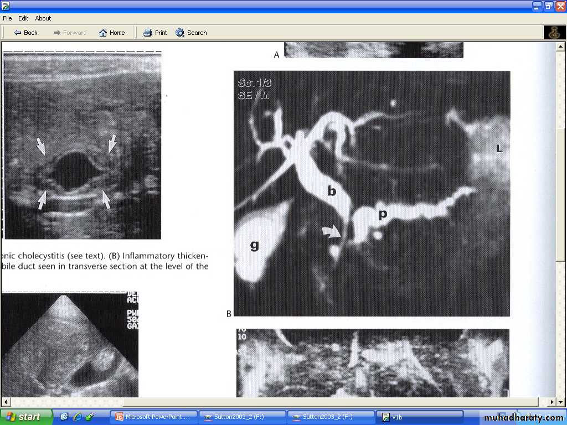Open the About menu
Viewport: 567px width, 425px height.
coord(43,18)
